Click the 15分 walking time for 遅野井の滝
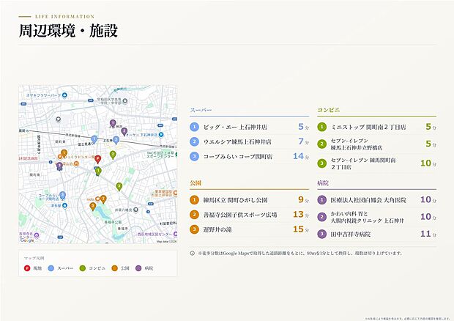The width and height of the screenshot is (454, 321). point(301,229)
